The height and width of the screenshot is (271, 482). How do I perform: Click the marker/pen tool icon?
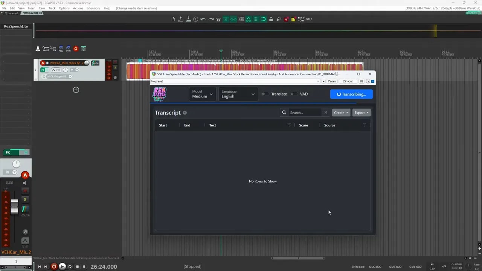pyautogui.click(x=279, y=19)
